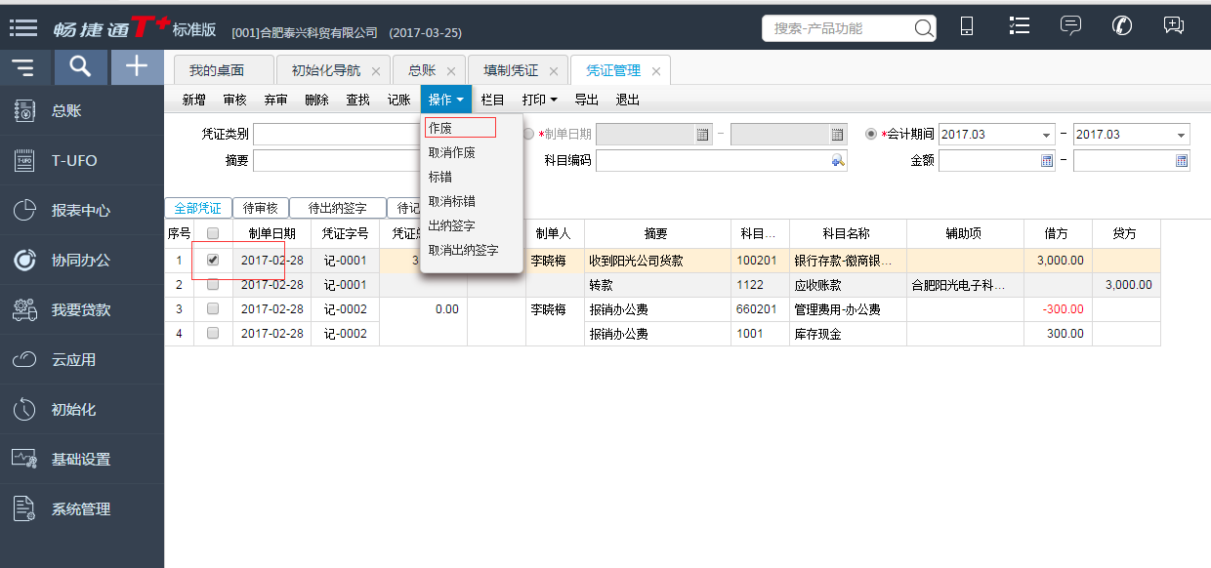Click the search magnifier icon in sidebar header

click(80, 66)
